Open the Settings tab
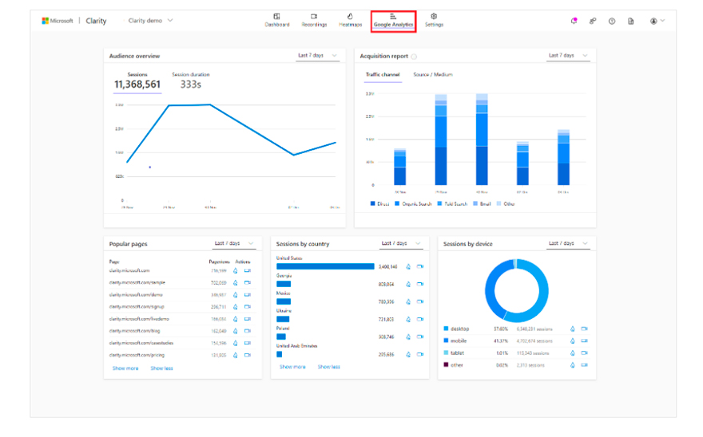 tap(434, 20)
